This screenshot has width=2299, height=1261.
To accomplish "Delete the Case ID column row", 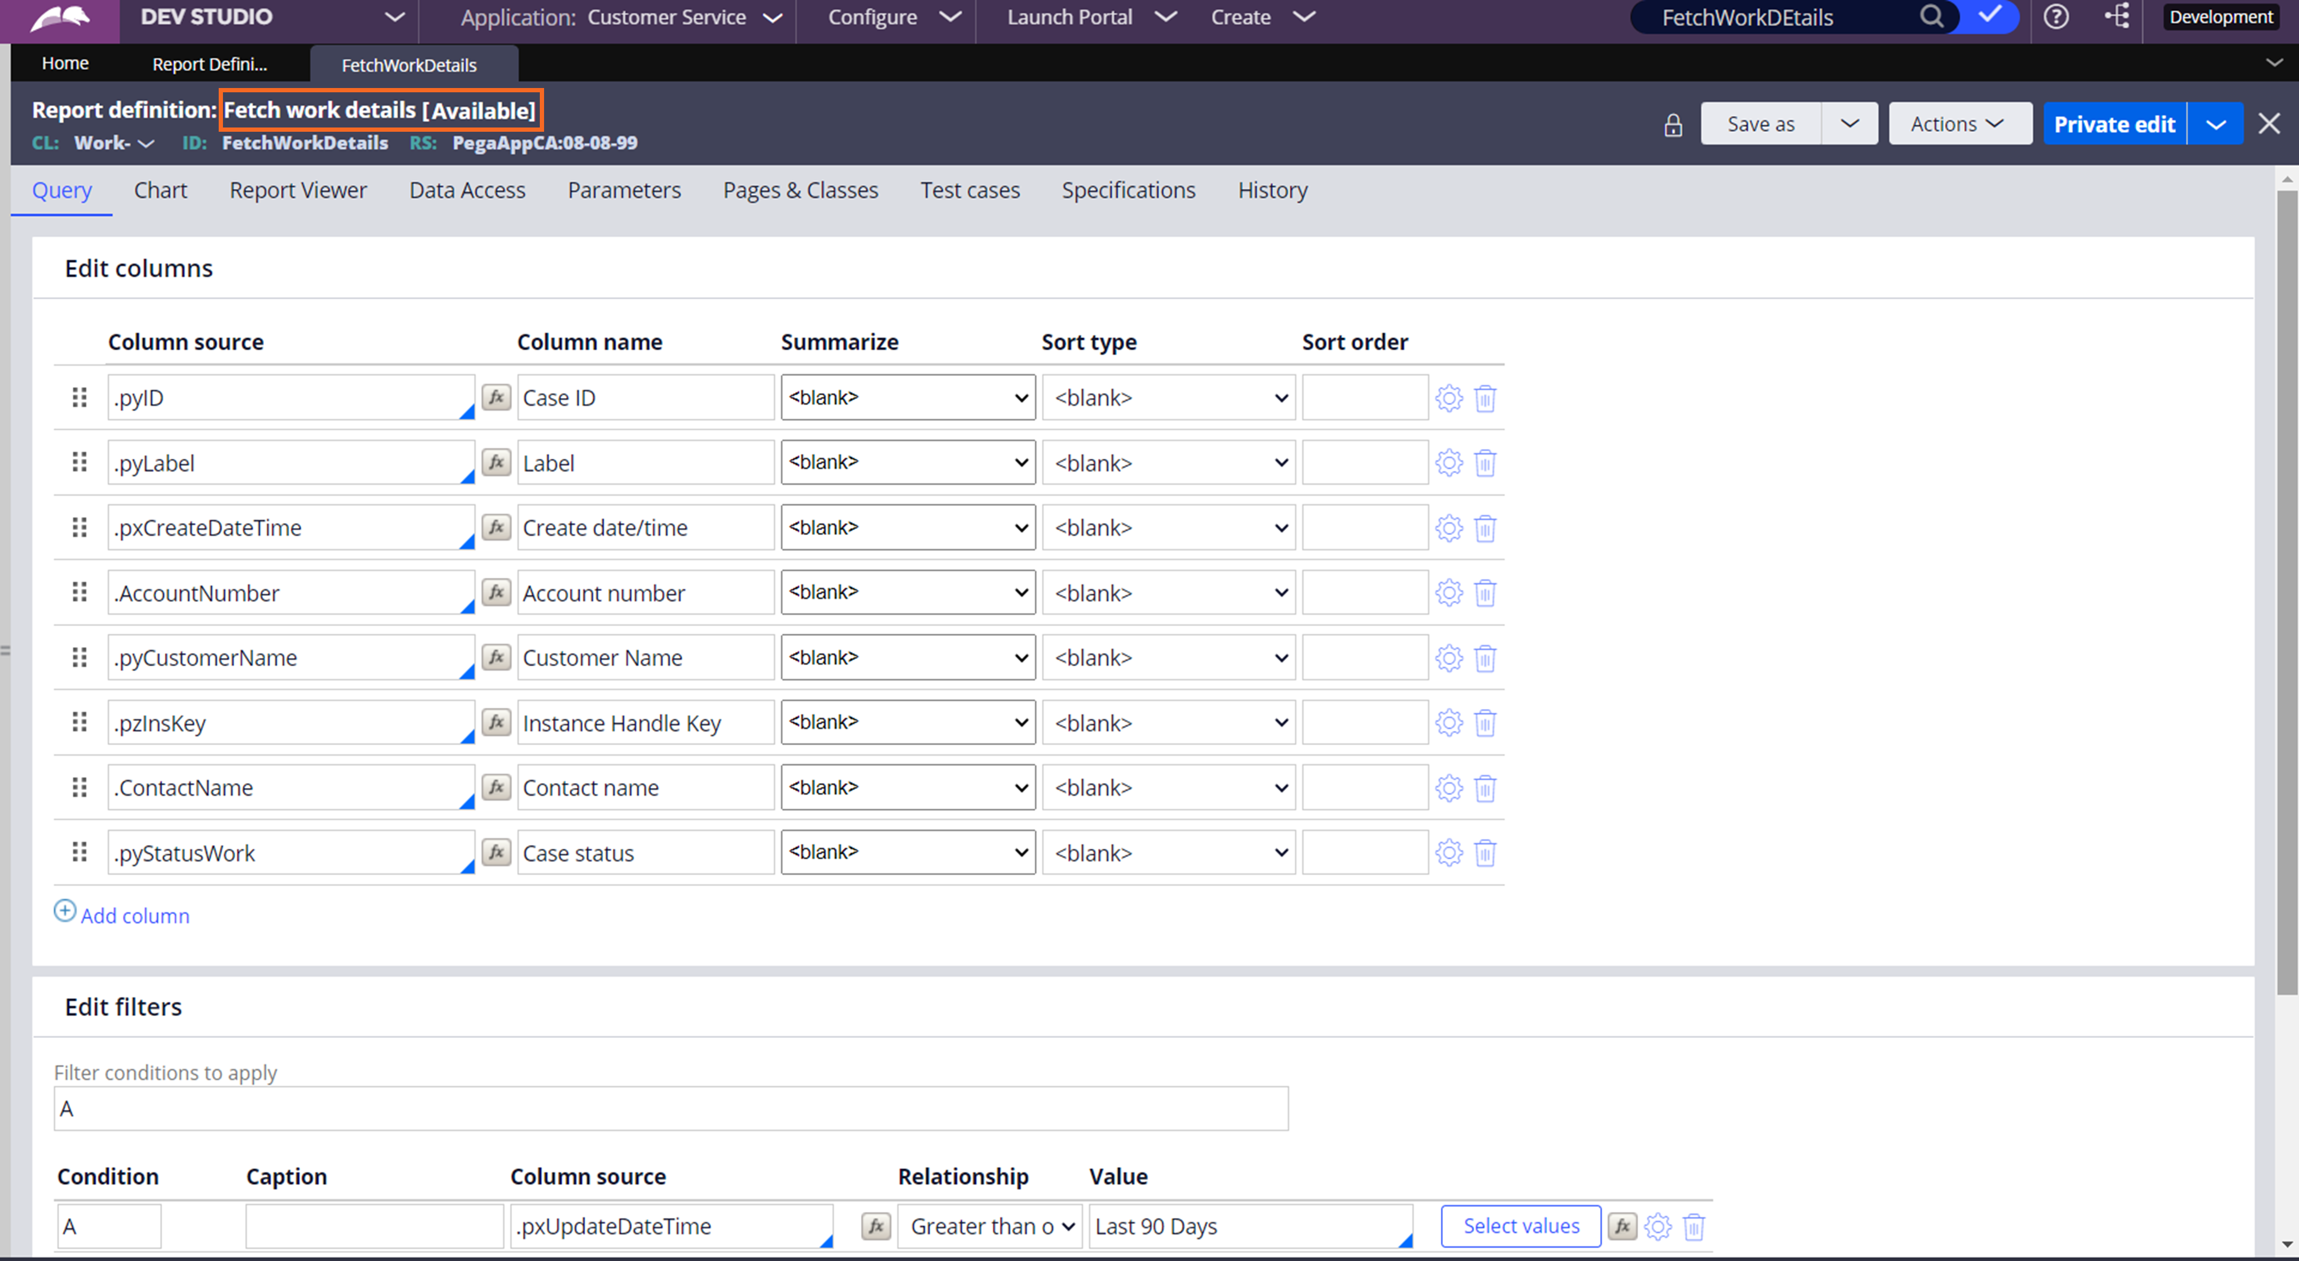I will click(x=1485, y=398).
